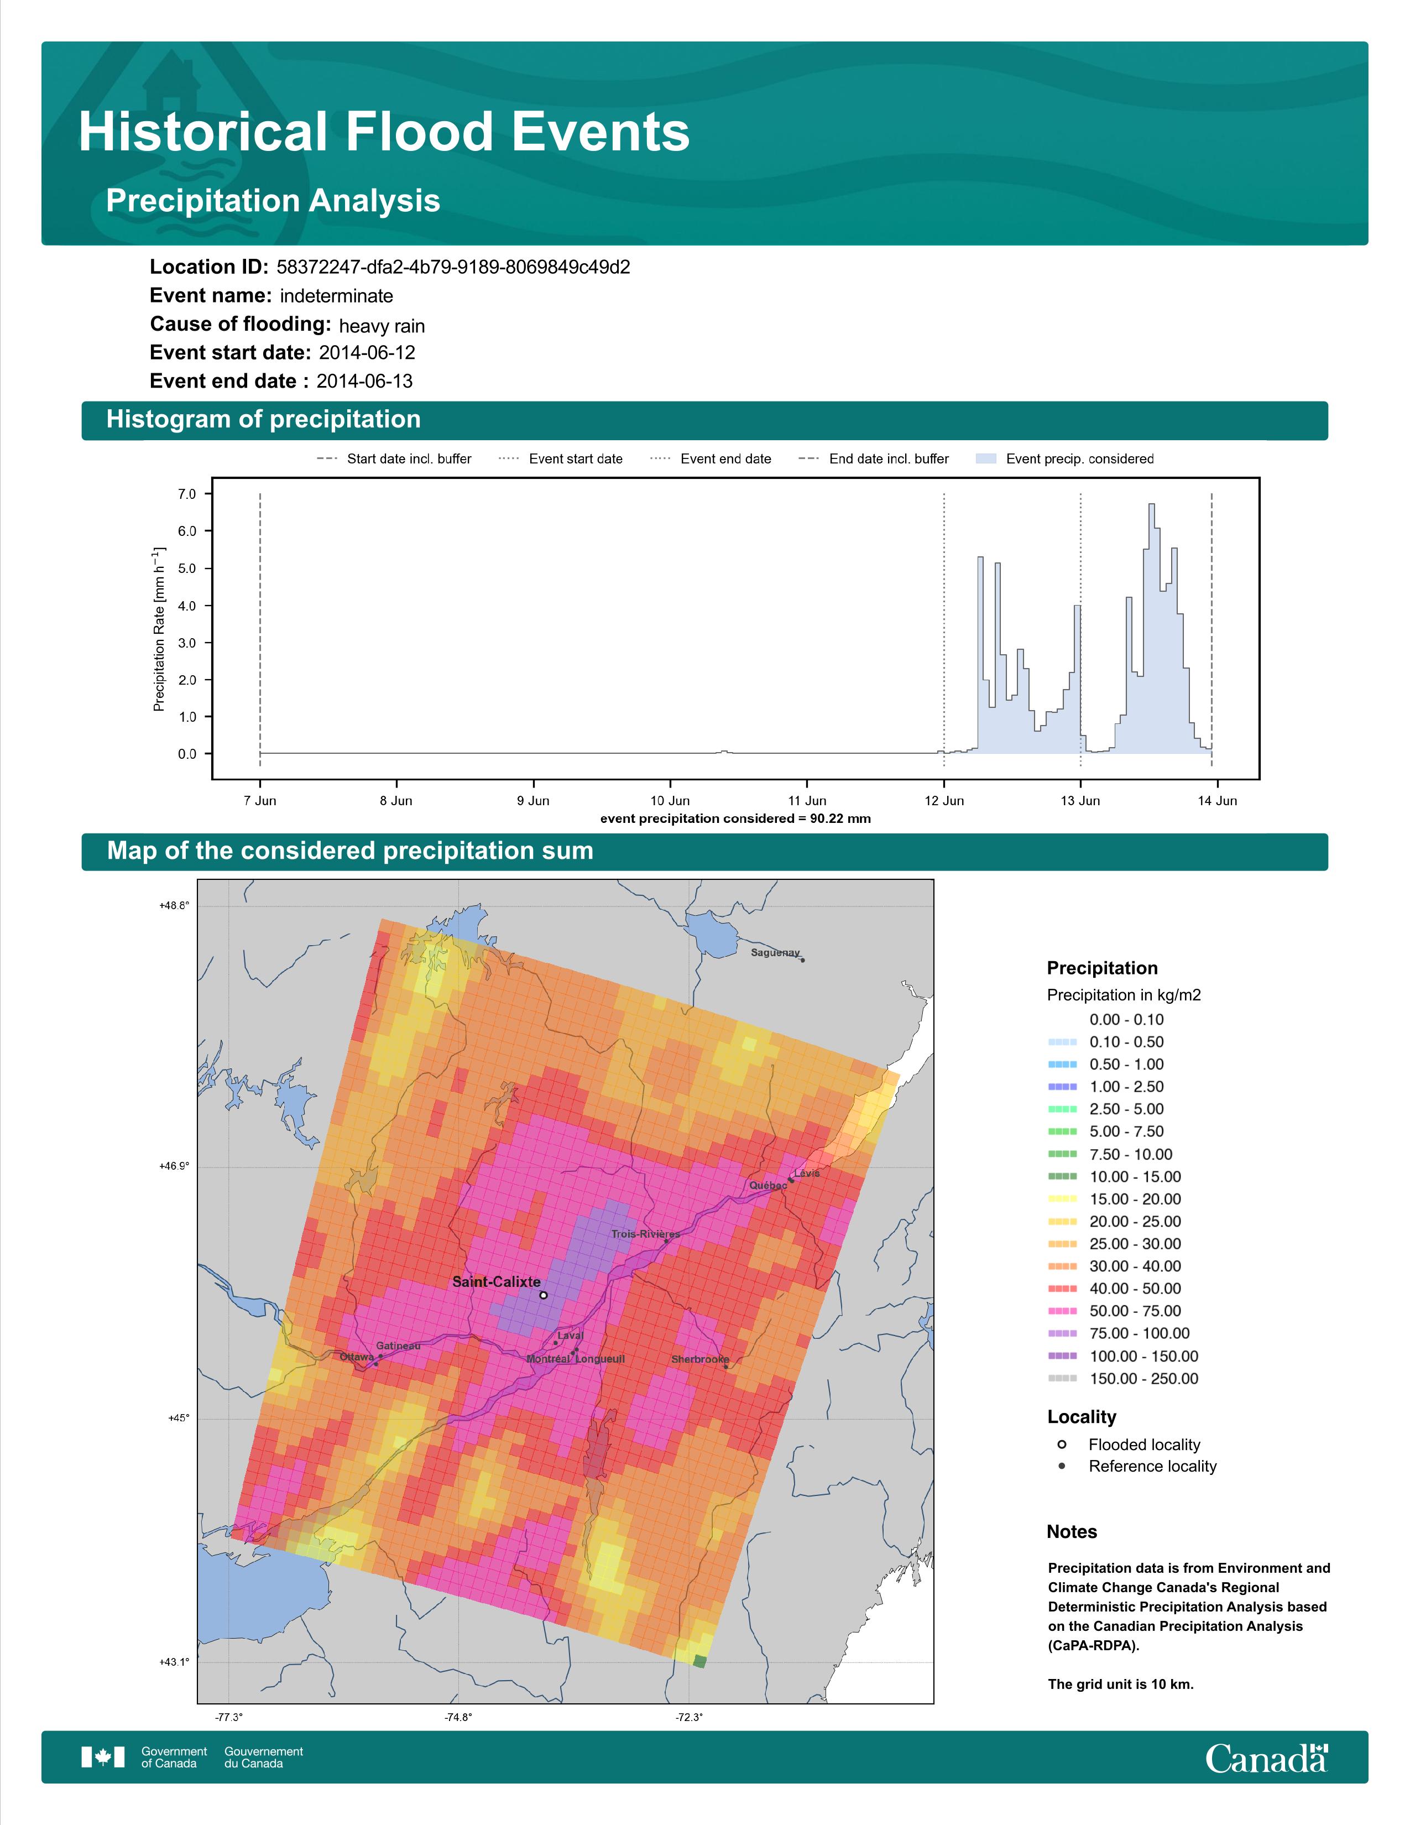Select the event start date 2014-06-12
This screenshot has width=1410, height=1825.
pyautogui.click(x=367, y=353)
